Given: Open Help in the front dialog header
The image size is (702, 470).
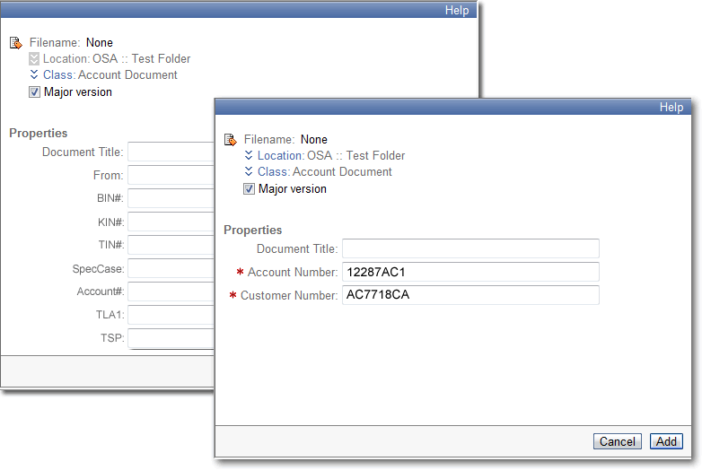Looking at the screenshot, I should coord(671,108).
